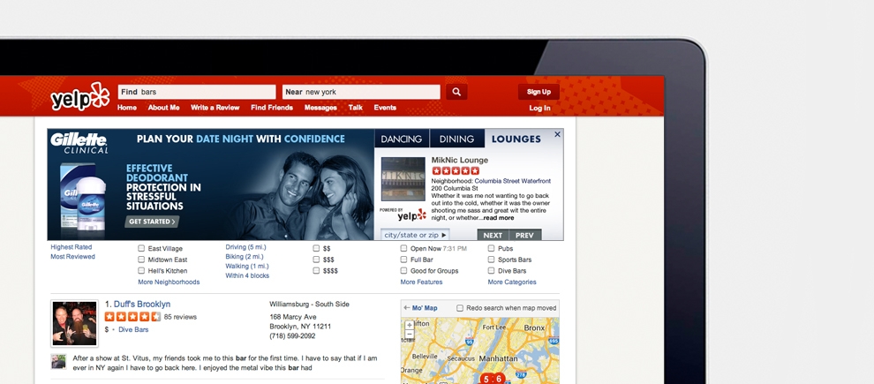Enable the $$$$ price filter

tap(316, 271)
